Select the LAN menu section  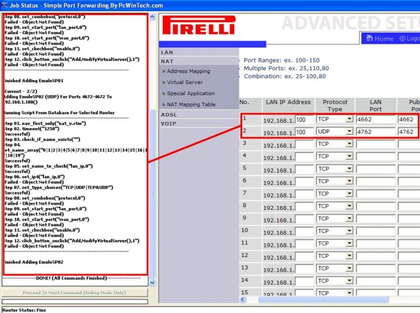[167, 52]
